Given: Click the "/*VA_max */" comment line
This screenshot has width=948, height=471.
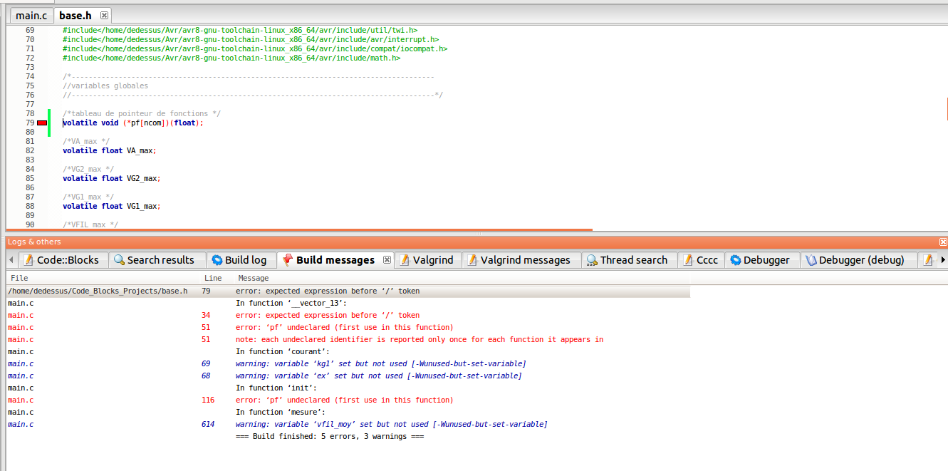Looking at the screenshot, I should 86,142.
